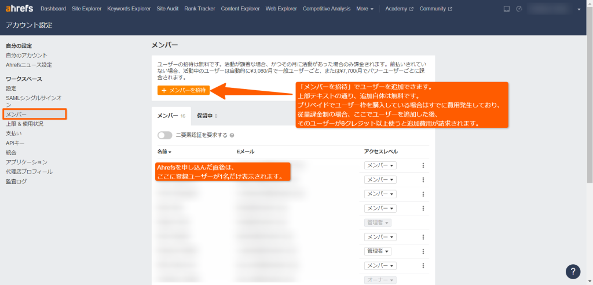Open kebab menu beside the enabled 管理者 dropdown

coord(423,251)
